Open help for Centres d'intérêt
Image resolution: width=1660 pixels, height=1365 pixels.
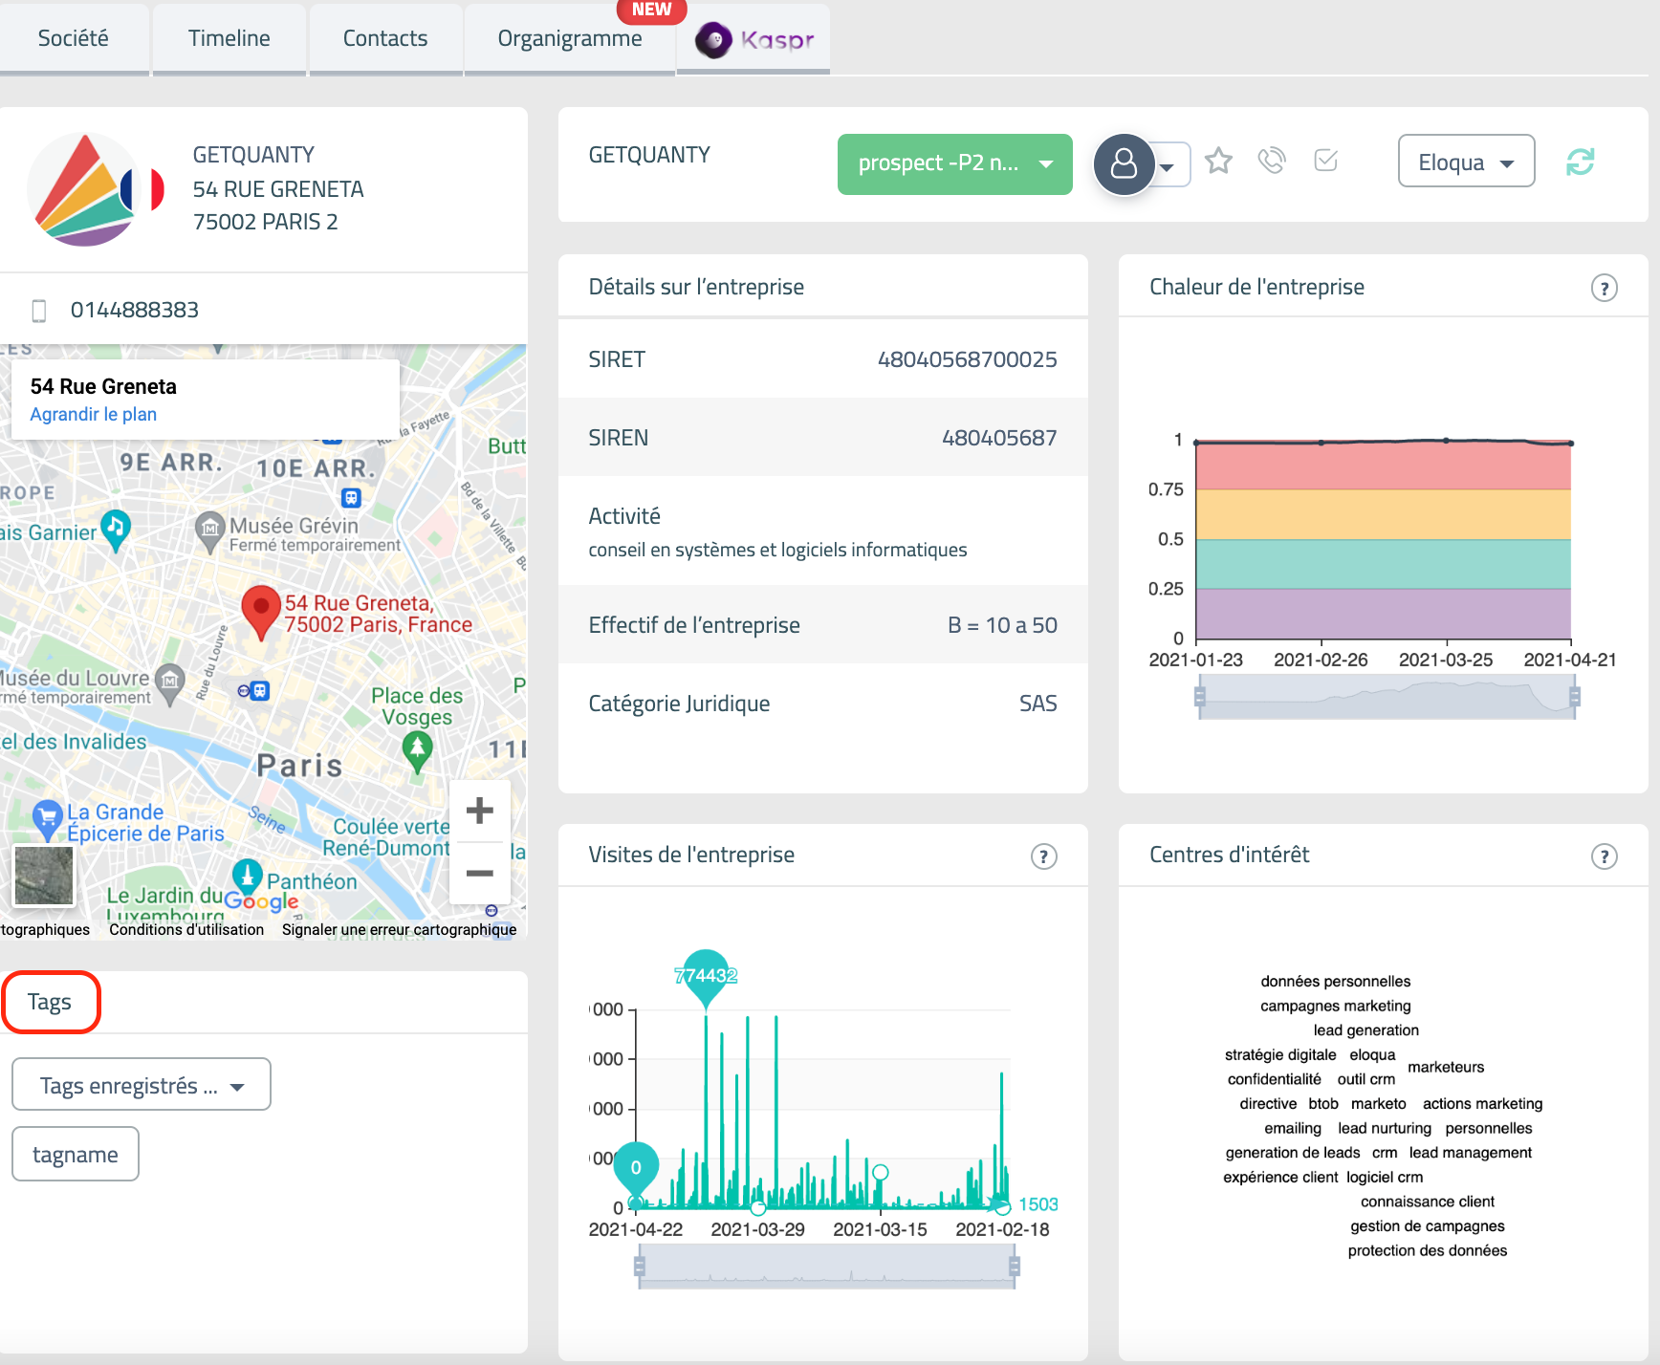[1604, 856]
